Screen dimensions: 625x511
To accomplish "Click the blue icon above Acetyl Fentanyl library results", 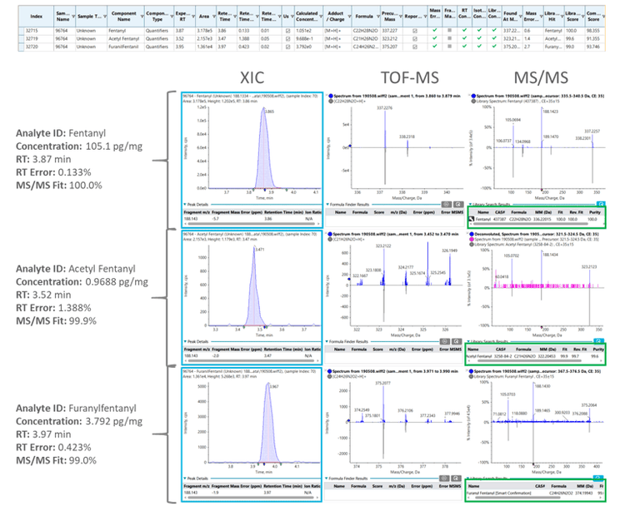I will [601, 340].
